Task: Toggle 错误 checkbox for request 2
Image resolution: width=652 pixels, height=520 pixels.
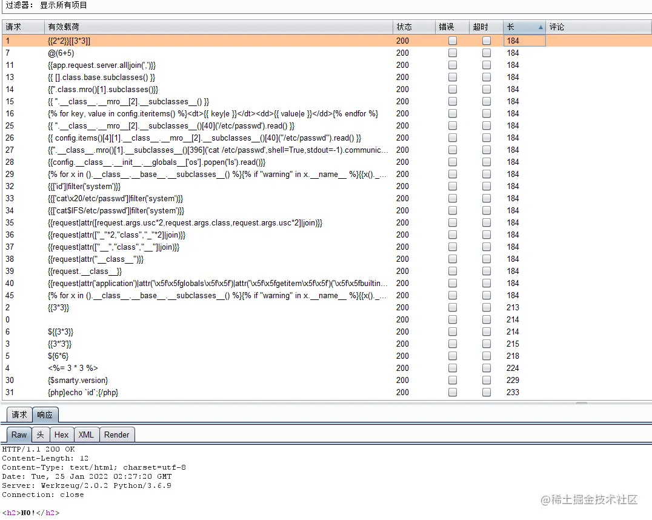Action: (x=453, y=307)
